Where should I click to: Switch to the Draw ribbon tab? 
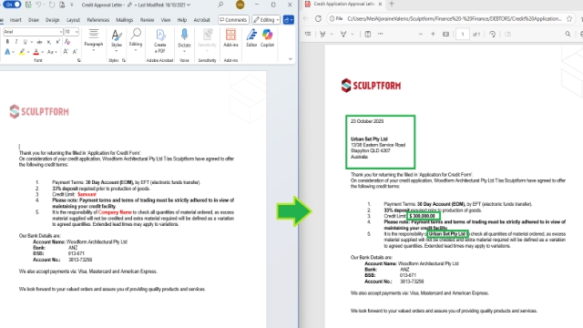(34, 20)
